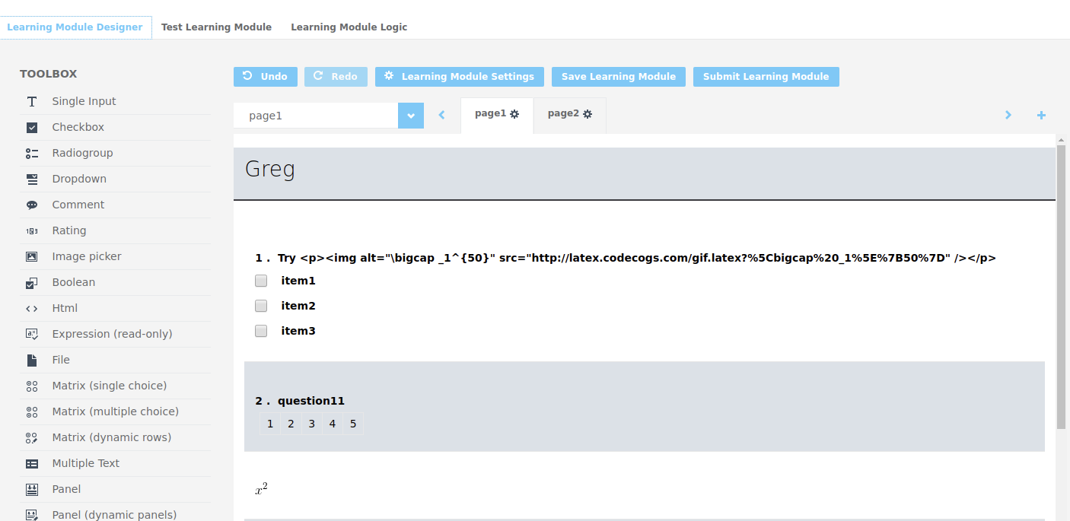1070x521 pixels.
Task: Open the page selector dropdown arrow
Action: pyautogui.click(x=411, y=116)
